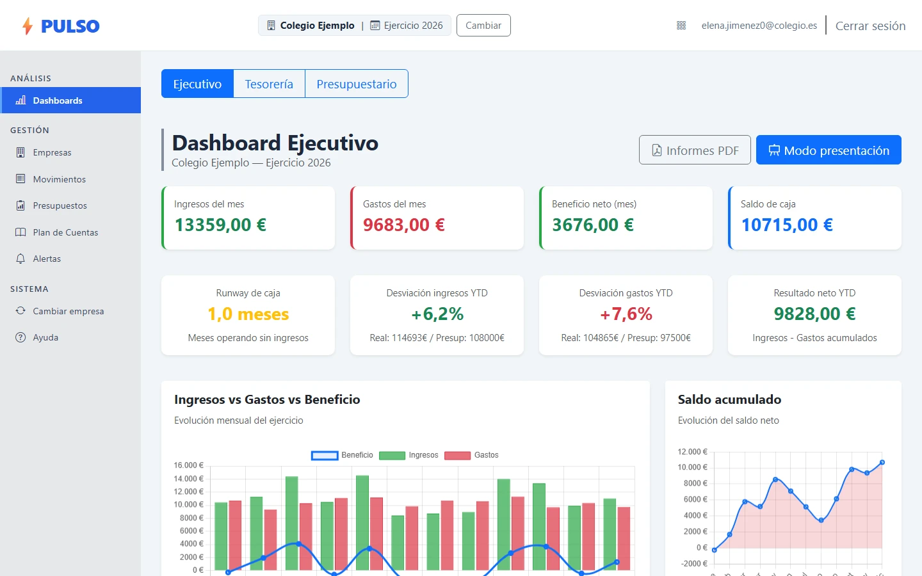Screen dimensions: 922x576
Task: Click the PDF file icon in Informes PDF
Action: pos(656,150)
